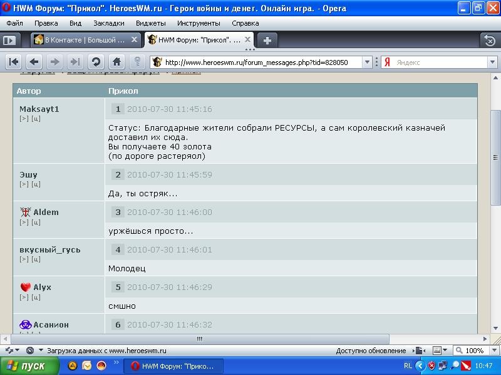501x375 pixels.
Task: Click the Reload page icon
Action: (96, 62)
